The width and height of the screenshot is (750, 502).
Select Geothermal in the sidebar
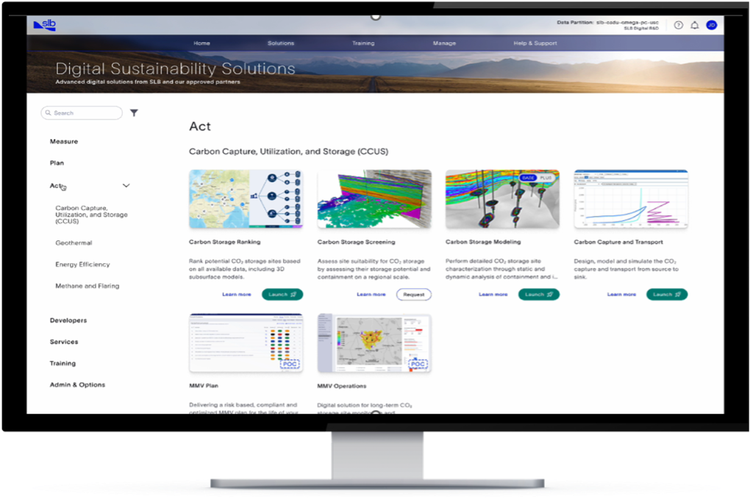tap(74, 243)
